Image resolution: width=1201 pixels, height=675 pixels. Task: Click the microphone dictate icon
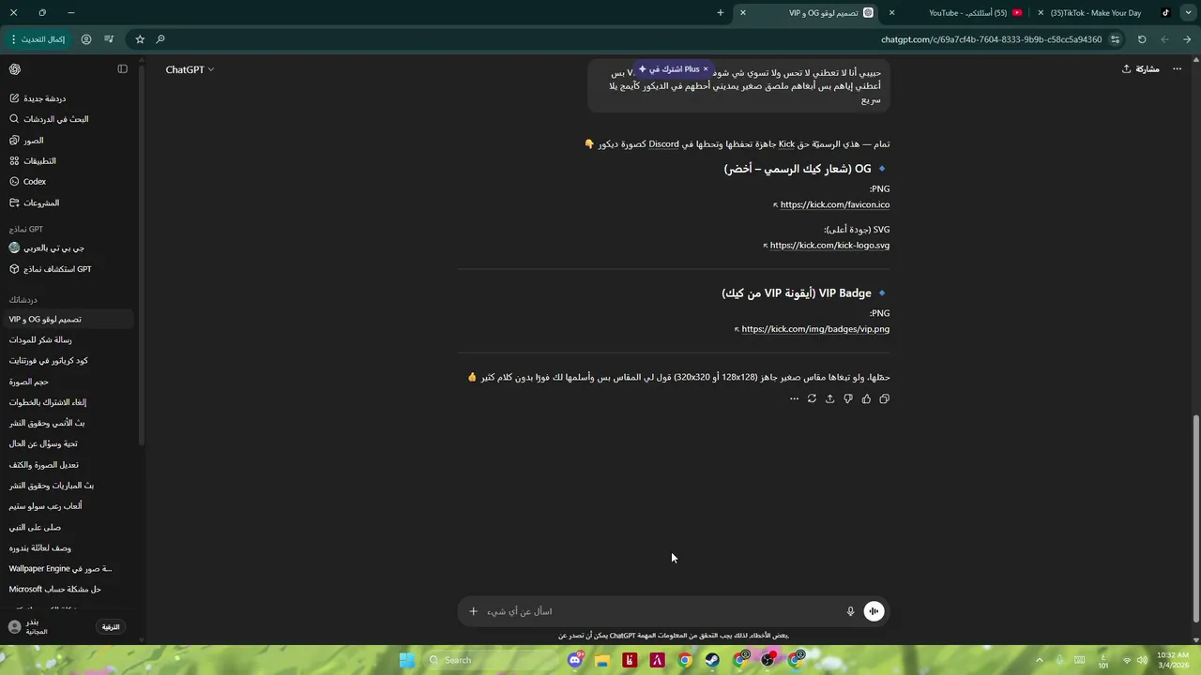[x=850, y=611]
